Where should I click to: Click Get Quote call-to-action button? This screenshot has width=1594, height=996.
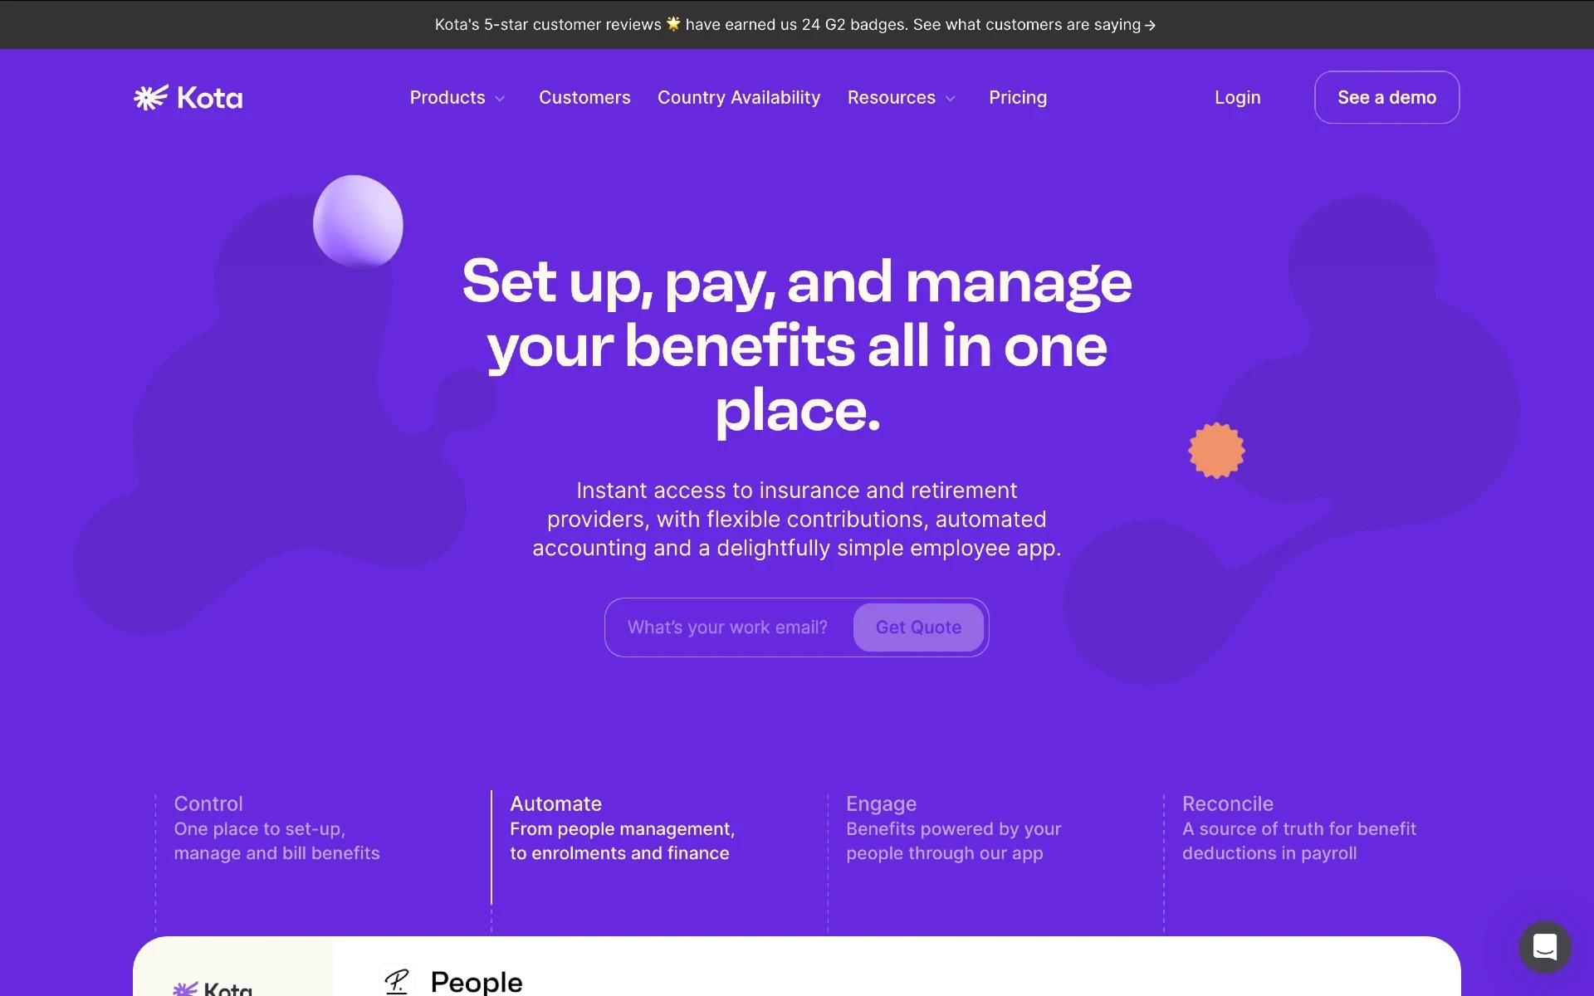[x=918, y=627]
